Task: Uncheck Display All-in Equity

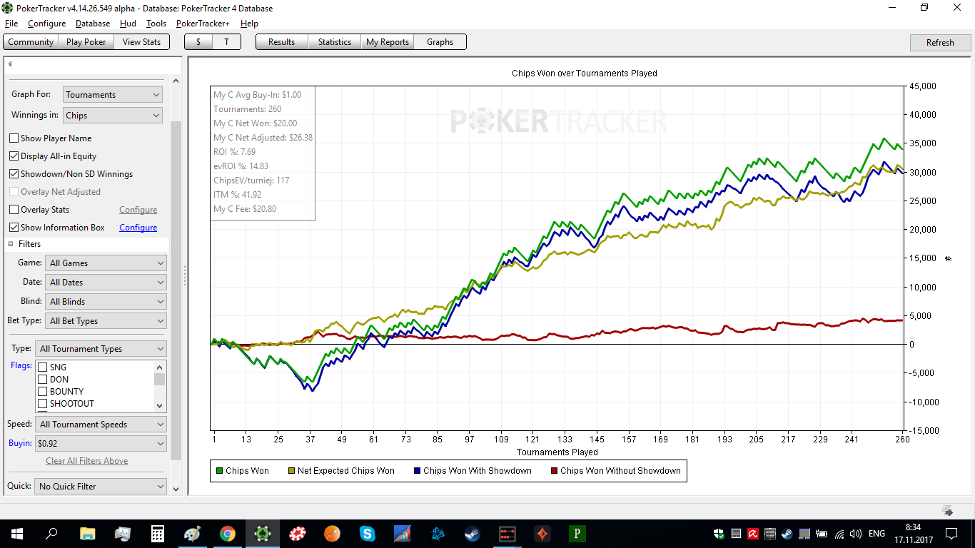Action: [14, 156]
